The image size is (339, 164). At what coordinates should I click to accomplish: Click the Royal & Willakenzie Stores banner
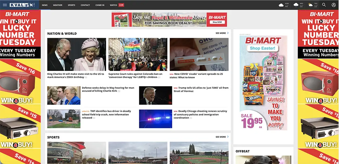pos(169,20)
